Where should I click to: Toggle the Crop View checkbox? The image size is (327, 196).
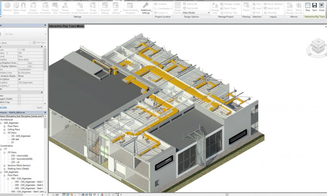pyautogui.click(x=20, y=95)
